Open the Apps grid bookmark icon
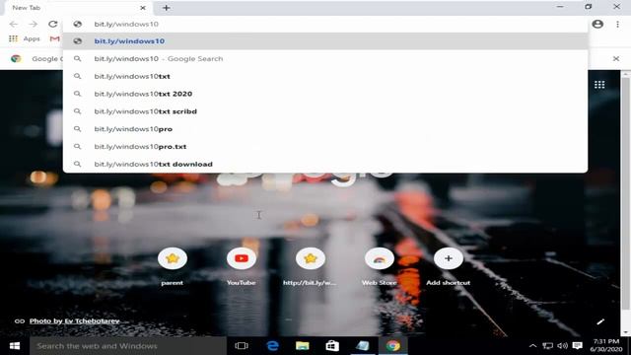Screen dimensions: 631x355 coord(13,38)
